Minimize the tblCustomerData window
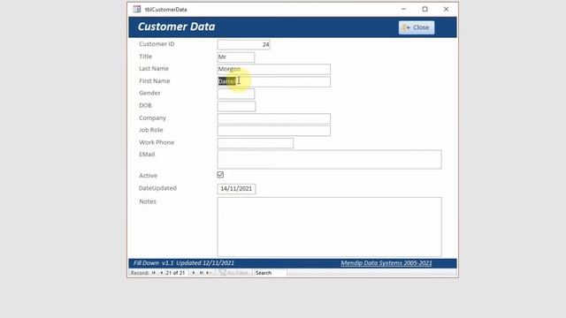This screenshot has width=566, height=318. (x=403, y=10)
